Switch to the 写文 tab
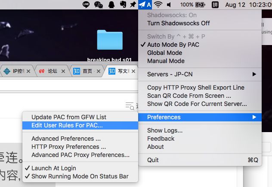272x187 pixels. coord(121,71)
